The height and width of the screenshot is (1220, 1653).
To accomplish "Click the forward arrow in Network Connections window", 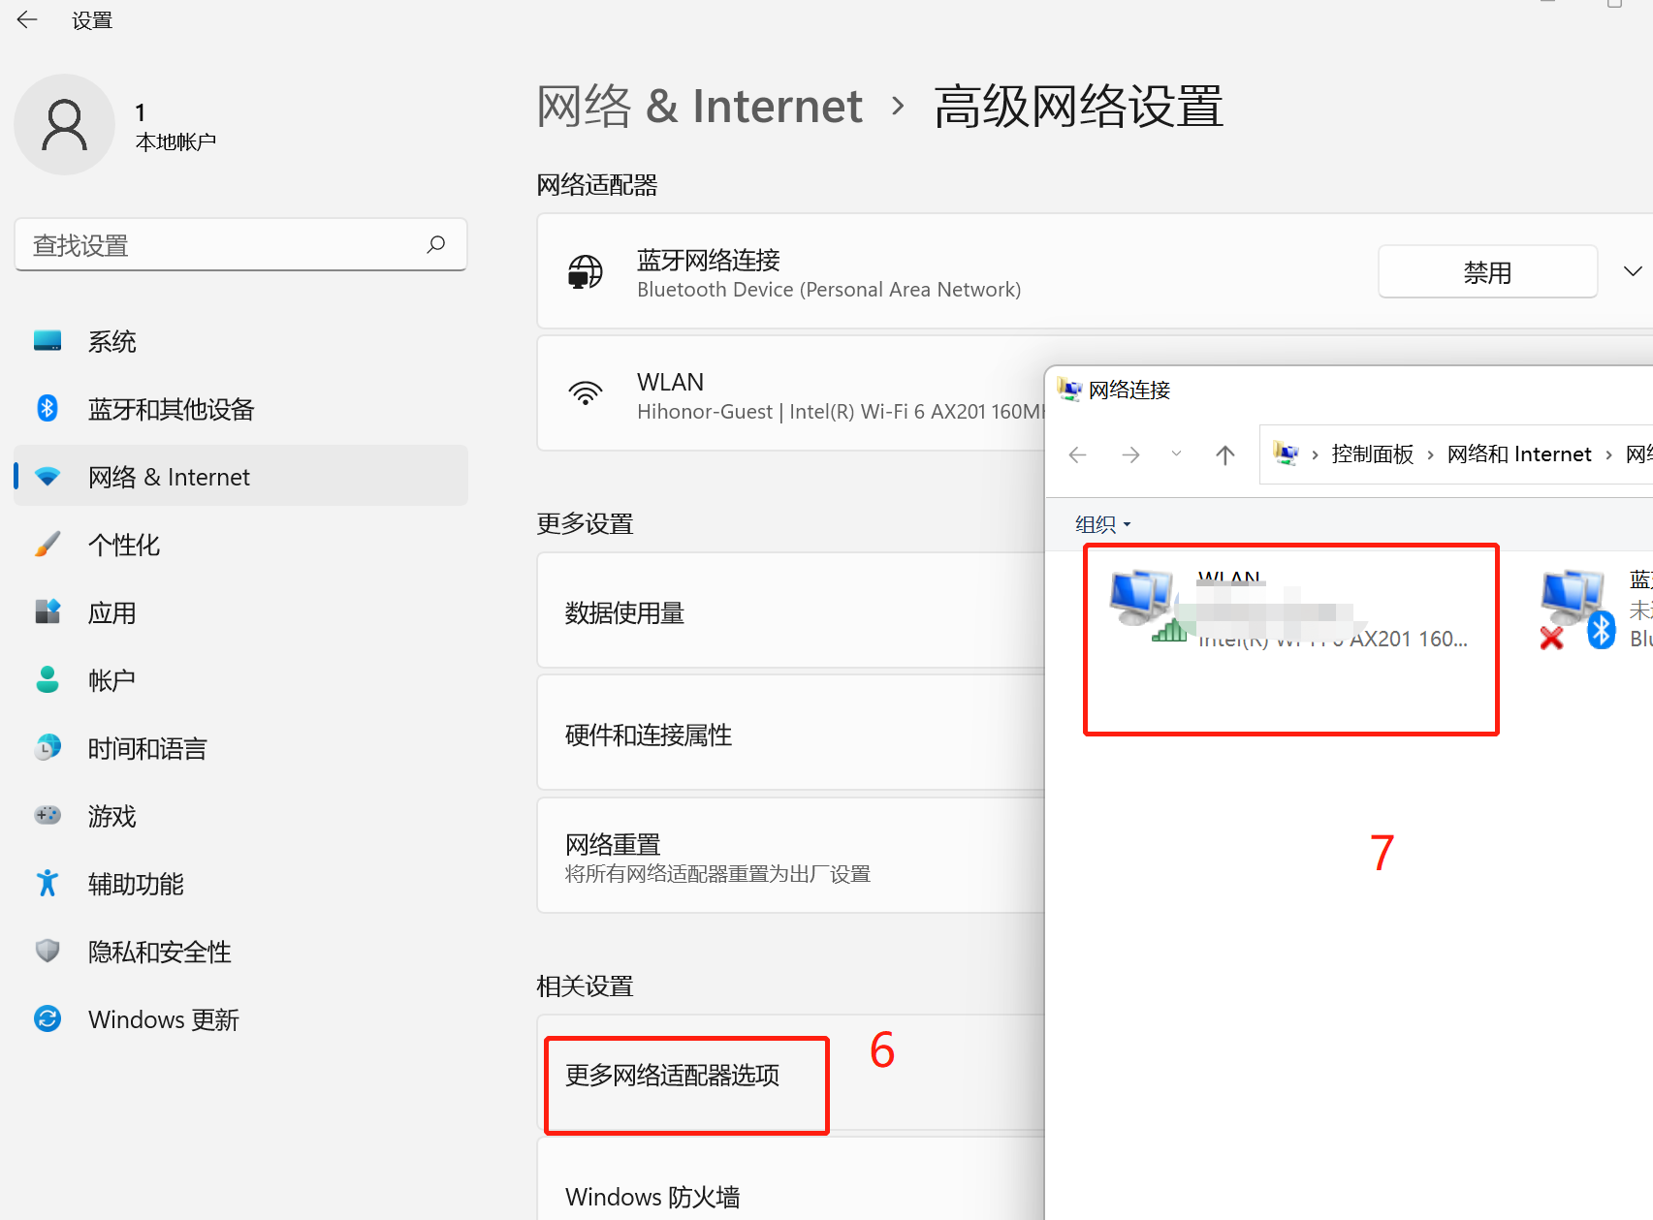I will pos(1130,454).
